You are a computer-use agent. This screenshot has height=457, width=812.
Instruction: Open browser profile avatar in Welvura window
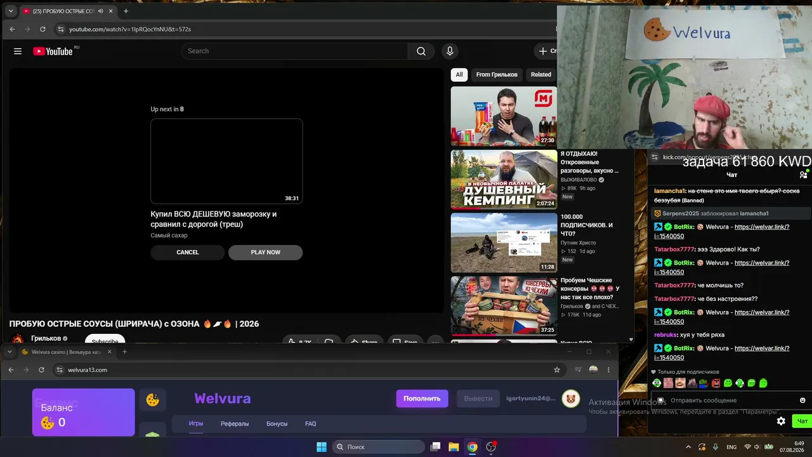pyautogui.click(x=593, y=370)
